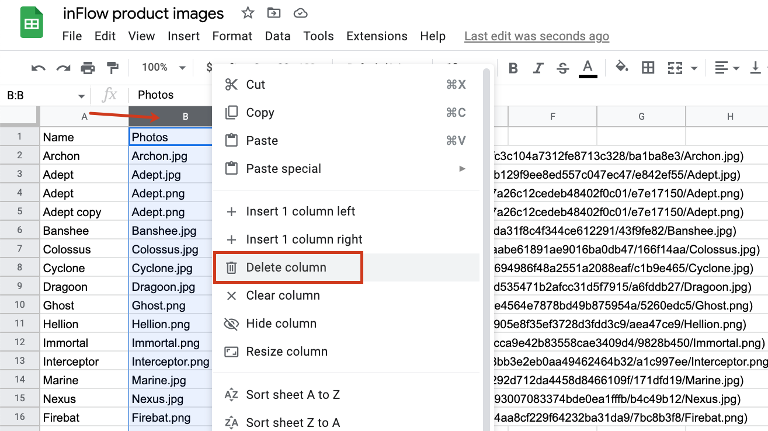Open the fill color picker

click(x=622, y=68)
